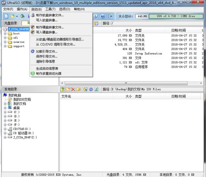
Task: Choose 生成启动信息表 menu entry
Action: point(61,68)
